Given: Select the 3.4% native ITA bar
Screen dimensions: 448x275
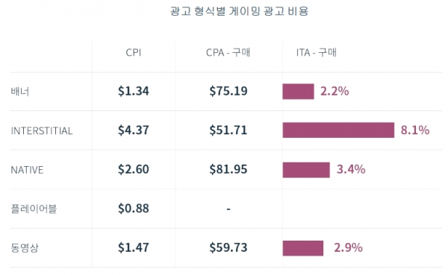Looking at the screenshot, I should [x=306, y=170].
